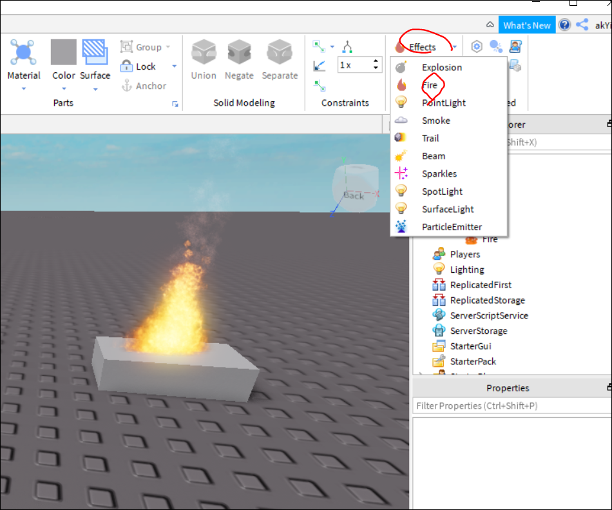The height and width of the screenshot is (510, 612).
Task: Choose ParticleEmitter from the Effects menu
Action: [x=448, y=226]
